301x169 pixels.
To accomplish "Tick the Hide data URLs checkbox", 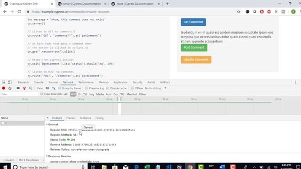I will coord(41,94).
